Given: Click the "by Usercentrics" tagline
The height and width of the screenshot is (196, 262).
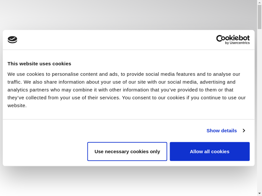Looking at the screenshot, I should click(237, 43).
